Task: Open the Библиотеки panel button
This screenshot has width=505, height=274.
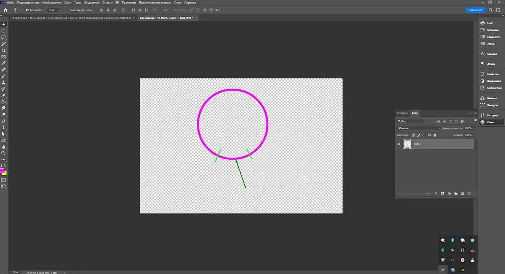Action: pos(490,88)
